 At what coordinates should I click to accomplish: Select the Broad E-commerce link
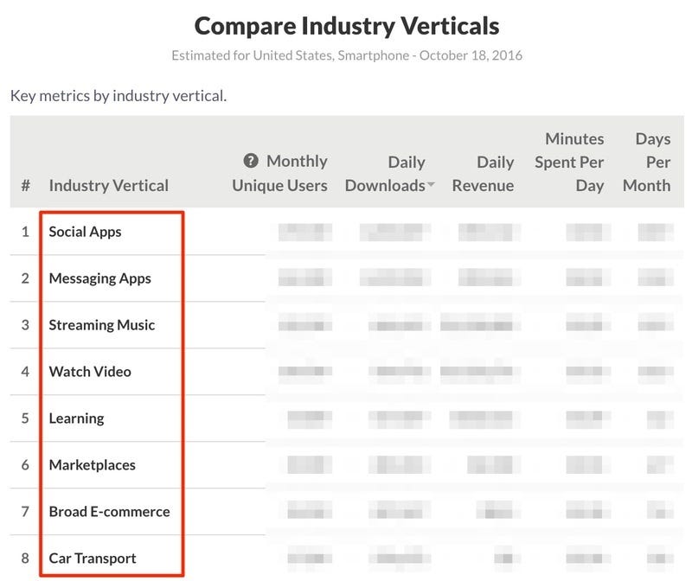tap(109, 512)
